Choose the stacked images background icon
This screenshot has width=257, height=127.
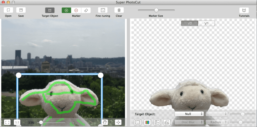coord(167,122)
